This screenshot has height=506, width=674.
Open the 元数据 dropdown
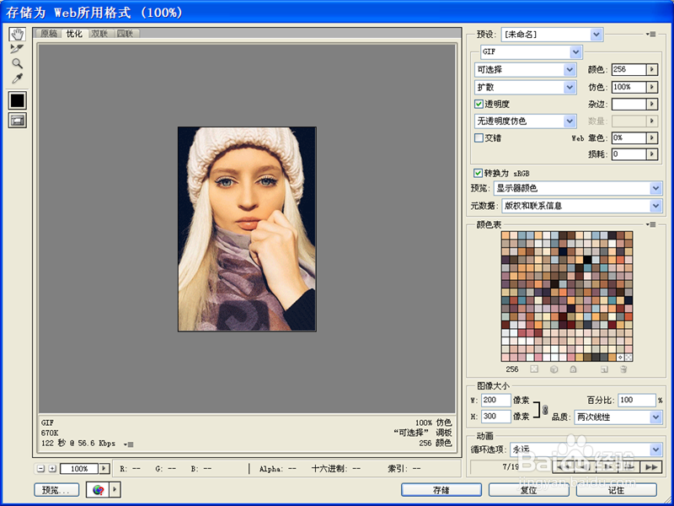click(x=581, y=206)
